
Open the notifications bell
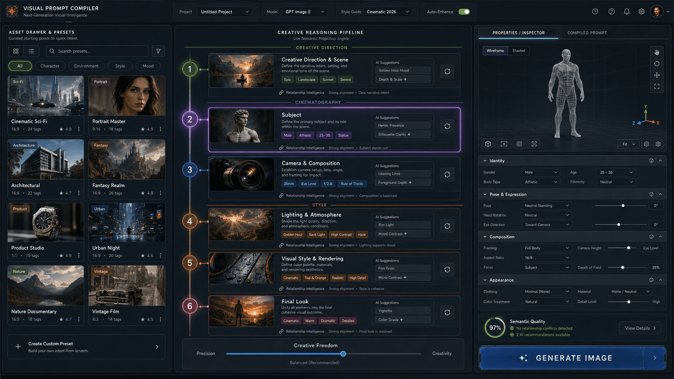click(x=627, y=12)
